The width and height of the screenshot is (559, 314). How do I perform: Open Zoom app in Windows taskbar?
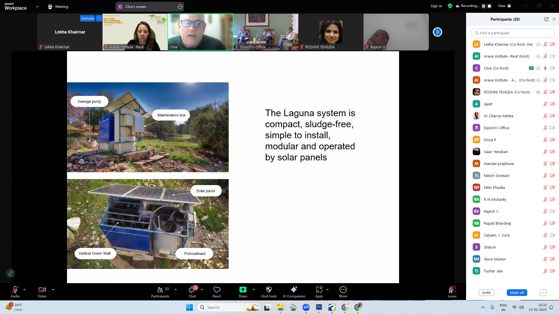tap(306, 307)
